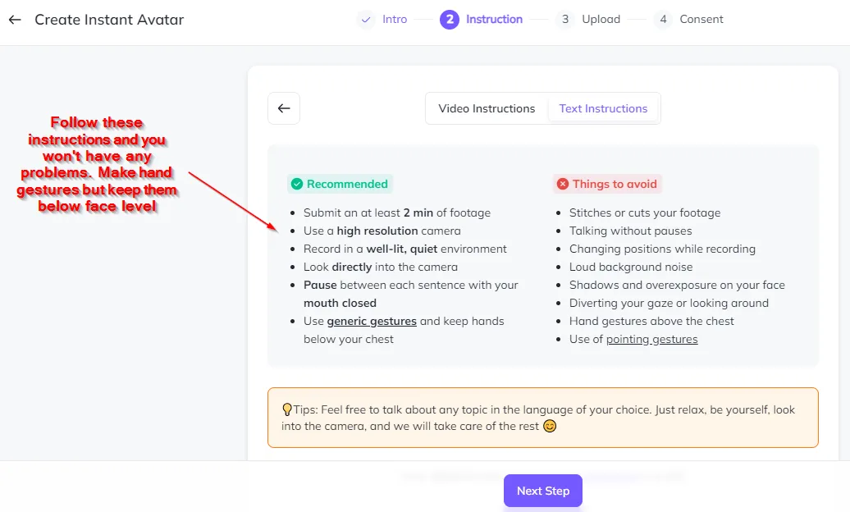The image size is (850, 512).
Task: Switch to the Video Instructions tab
Action: tap(487, 108)
